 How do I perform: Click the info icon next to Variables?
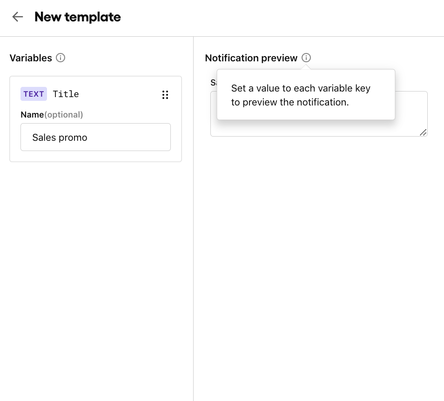coord(61,58)
